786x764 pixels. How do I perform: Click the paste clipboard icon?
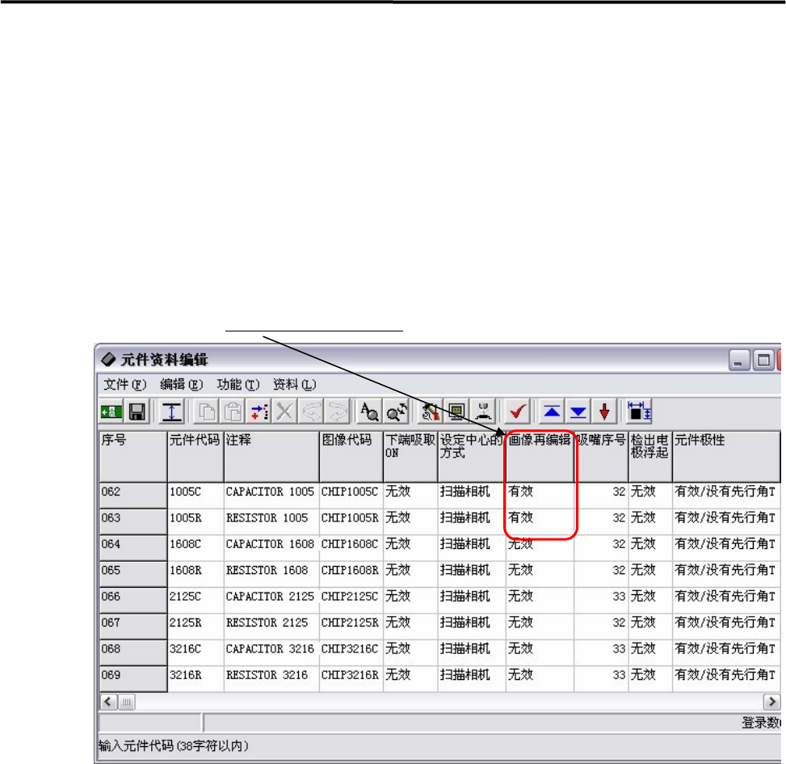tap(232, 412)
